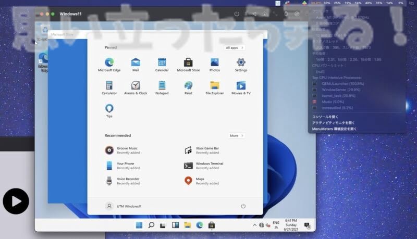Open the pinned Movies & TV app
Screen dimensions: 417x239
click(x=241, y=87)
